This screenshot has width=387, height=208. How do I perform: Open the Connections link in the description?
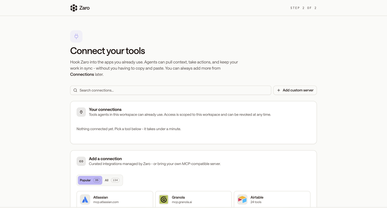82,74
